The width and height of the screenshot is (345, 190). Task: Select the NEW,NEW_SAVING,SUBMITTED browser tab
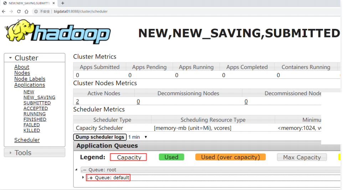tap(29, 3)
